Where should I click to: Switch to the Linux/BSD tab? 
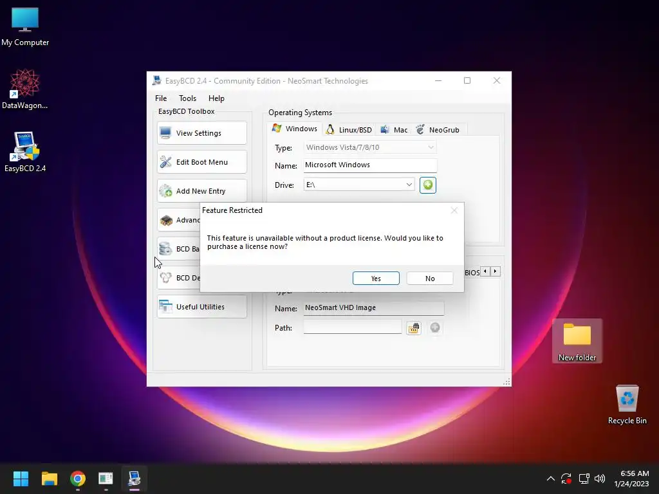click(349, 130)
